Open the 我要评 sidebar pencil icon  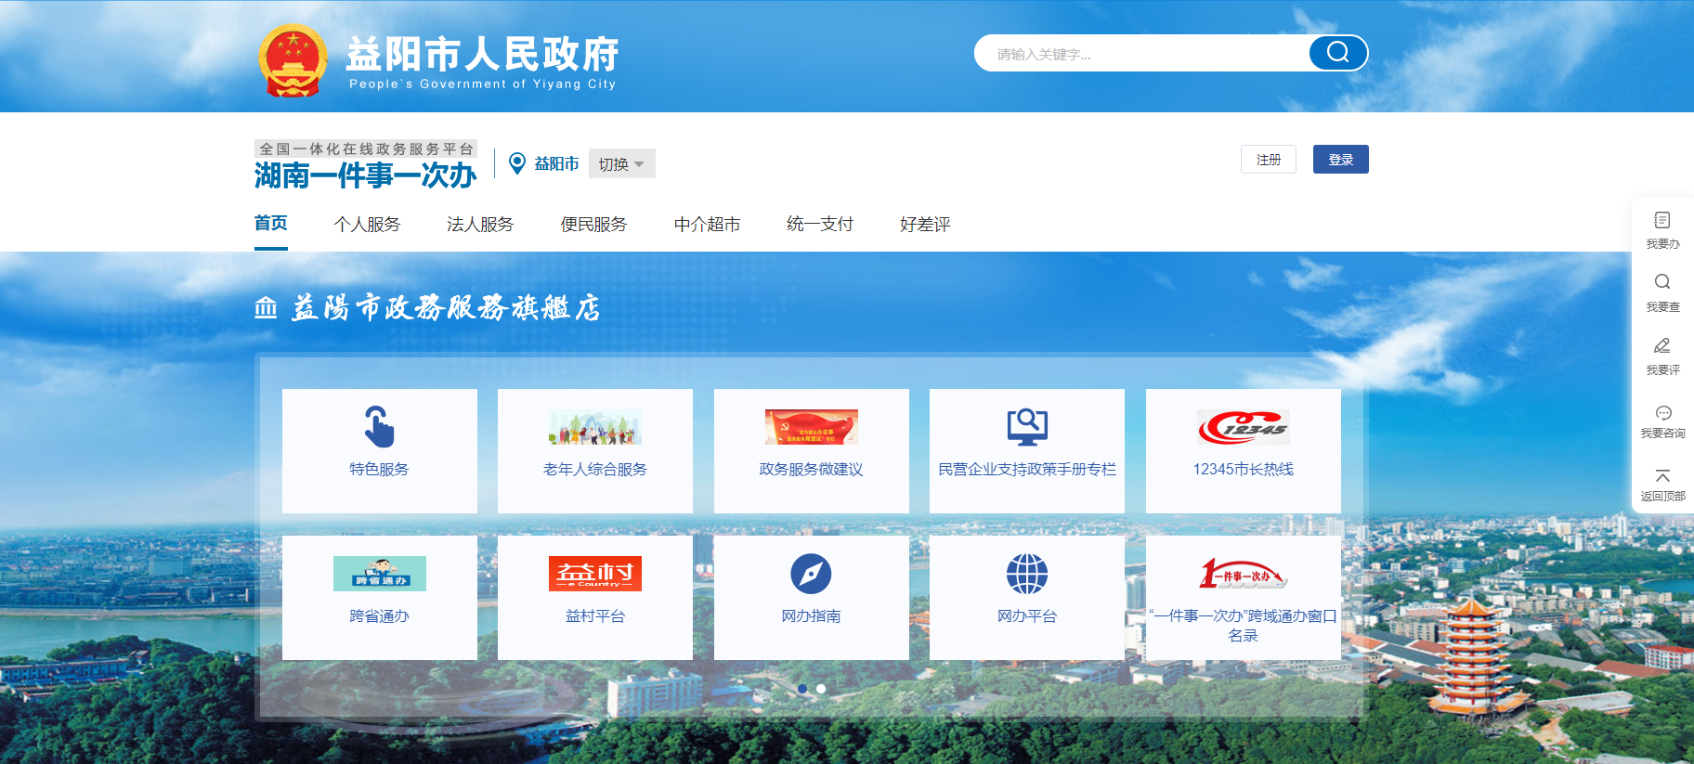pos(1662,346)
